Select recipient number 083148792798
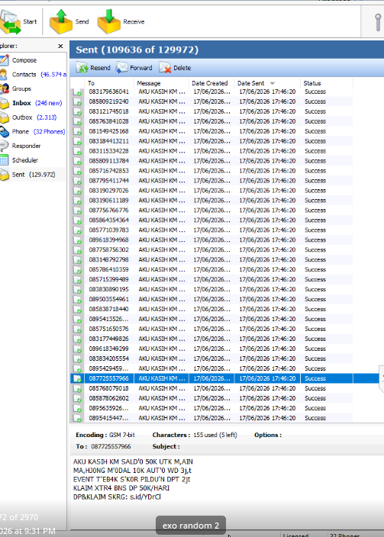Image resolution: width=384 pixels, height=537 pixels. click(109, 259)
